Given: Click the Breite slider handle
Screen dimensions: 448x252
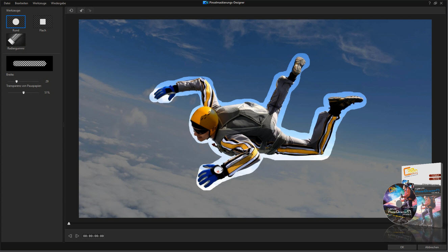Looking at the screenshot, I should click(x=17, y=81).
